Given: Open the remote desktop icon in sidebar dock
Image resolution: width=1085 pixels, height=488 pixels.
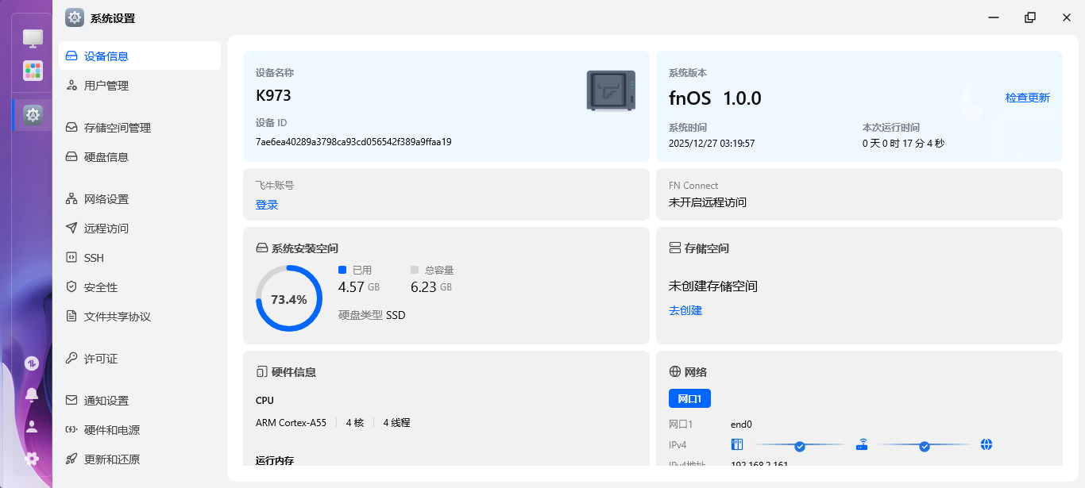Looking at the screenshot, I should pyautogui.click(x=32, y=37).
